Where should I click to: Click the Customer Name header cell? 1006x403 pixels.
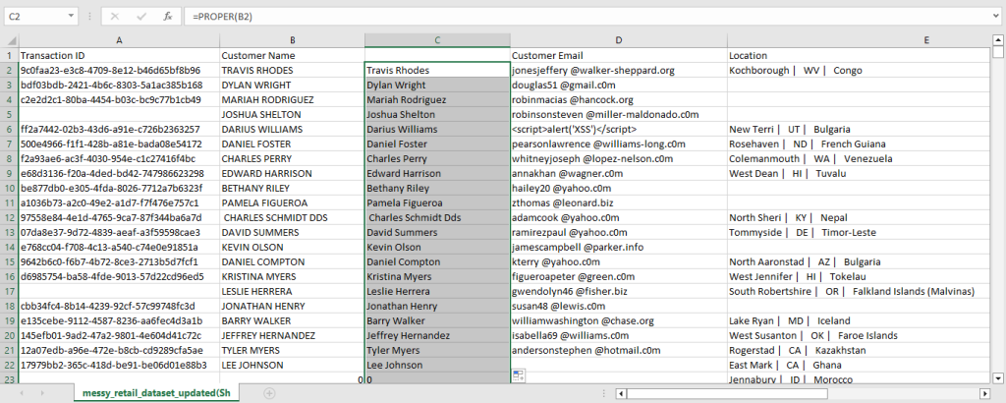pos(292,55)
